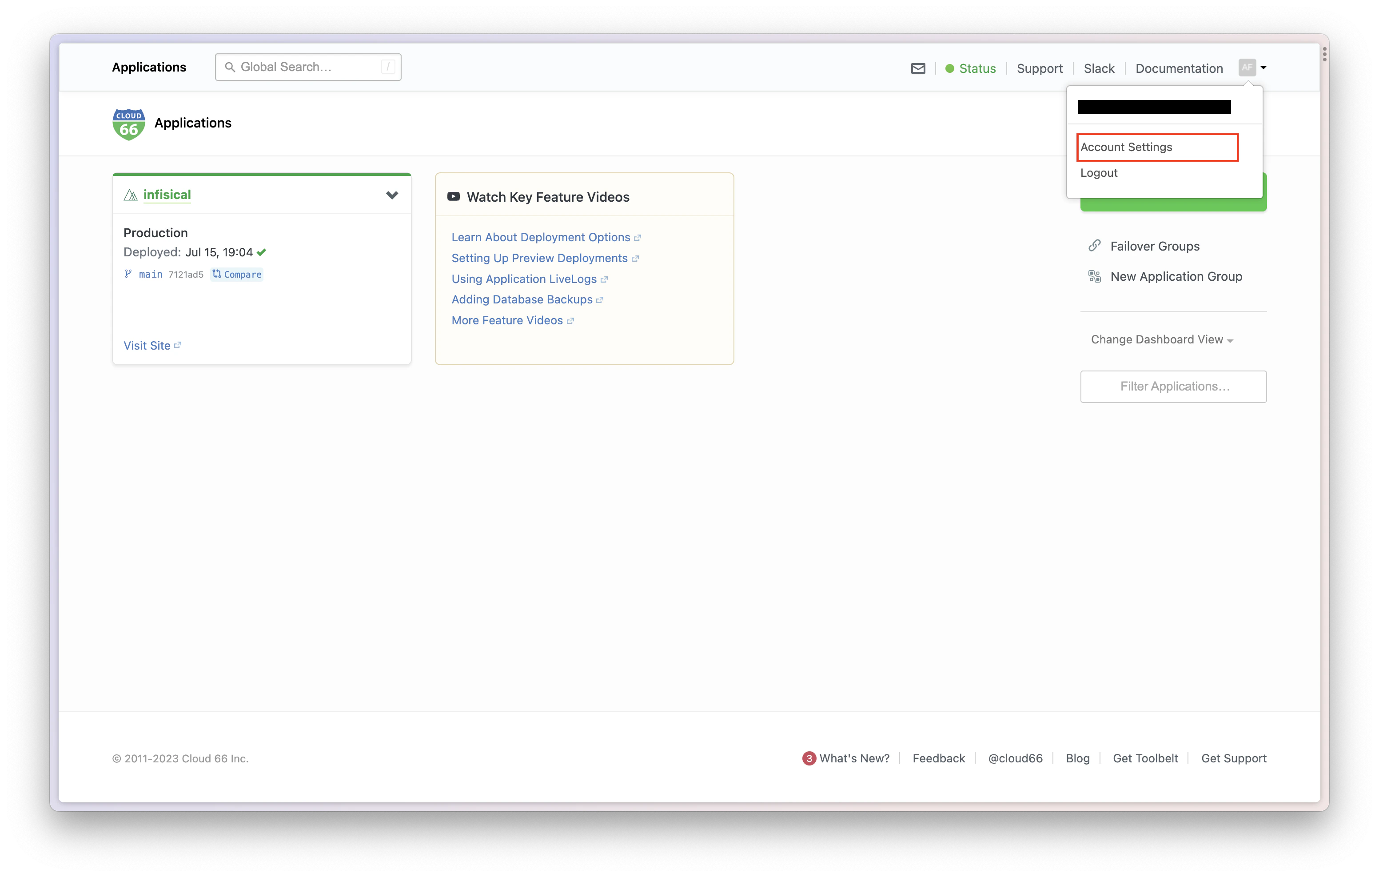Select Account Settings from user menu

tap(1157, 147)
